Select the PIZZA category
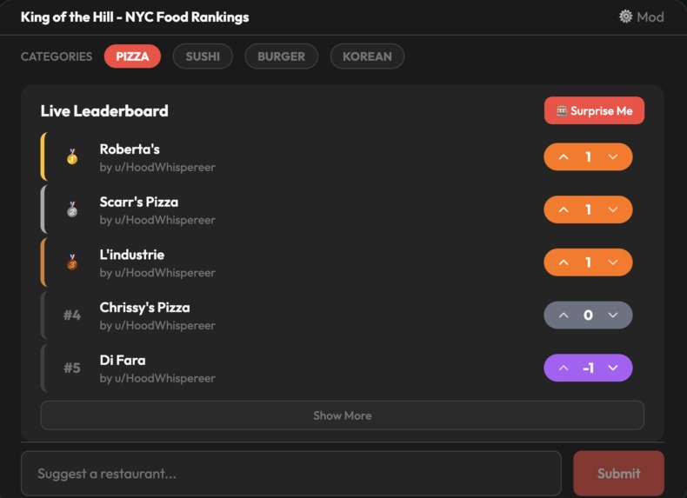 point(132,56)
